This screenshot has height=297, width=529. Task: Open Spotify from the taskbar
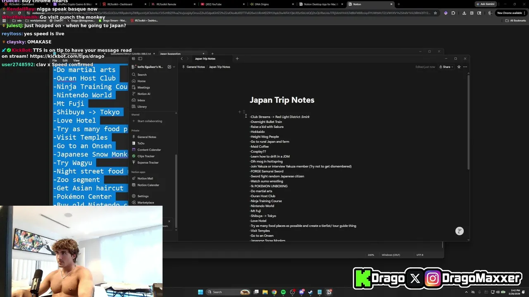283,292
